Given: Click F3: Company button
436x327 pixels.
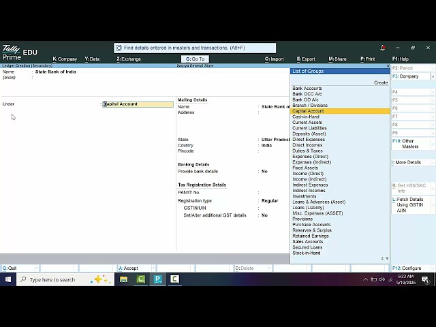Looking at the screenshot, I should (x=411, y=76).
